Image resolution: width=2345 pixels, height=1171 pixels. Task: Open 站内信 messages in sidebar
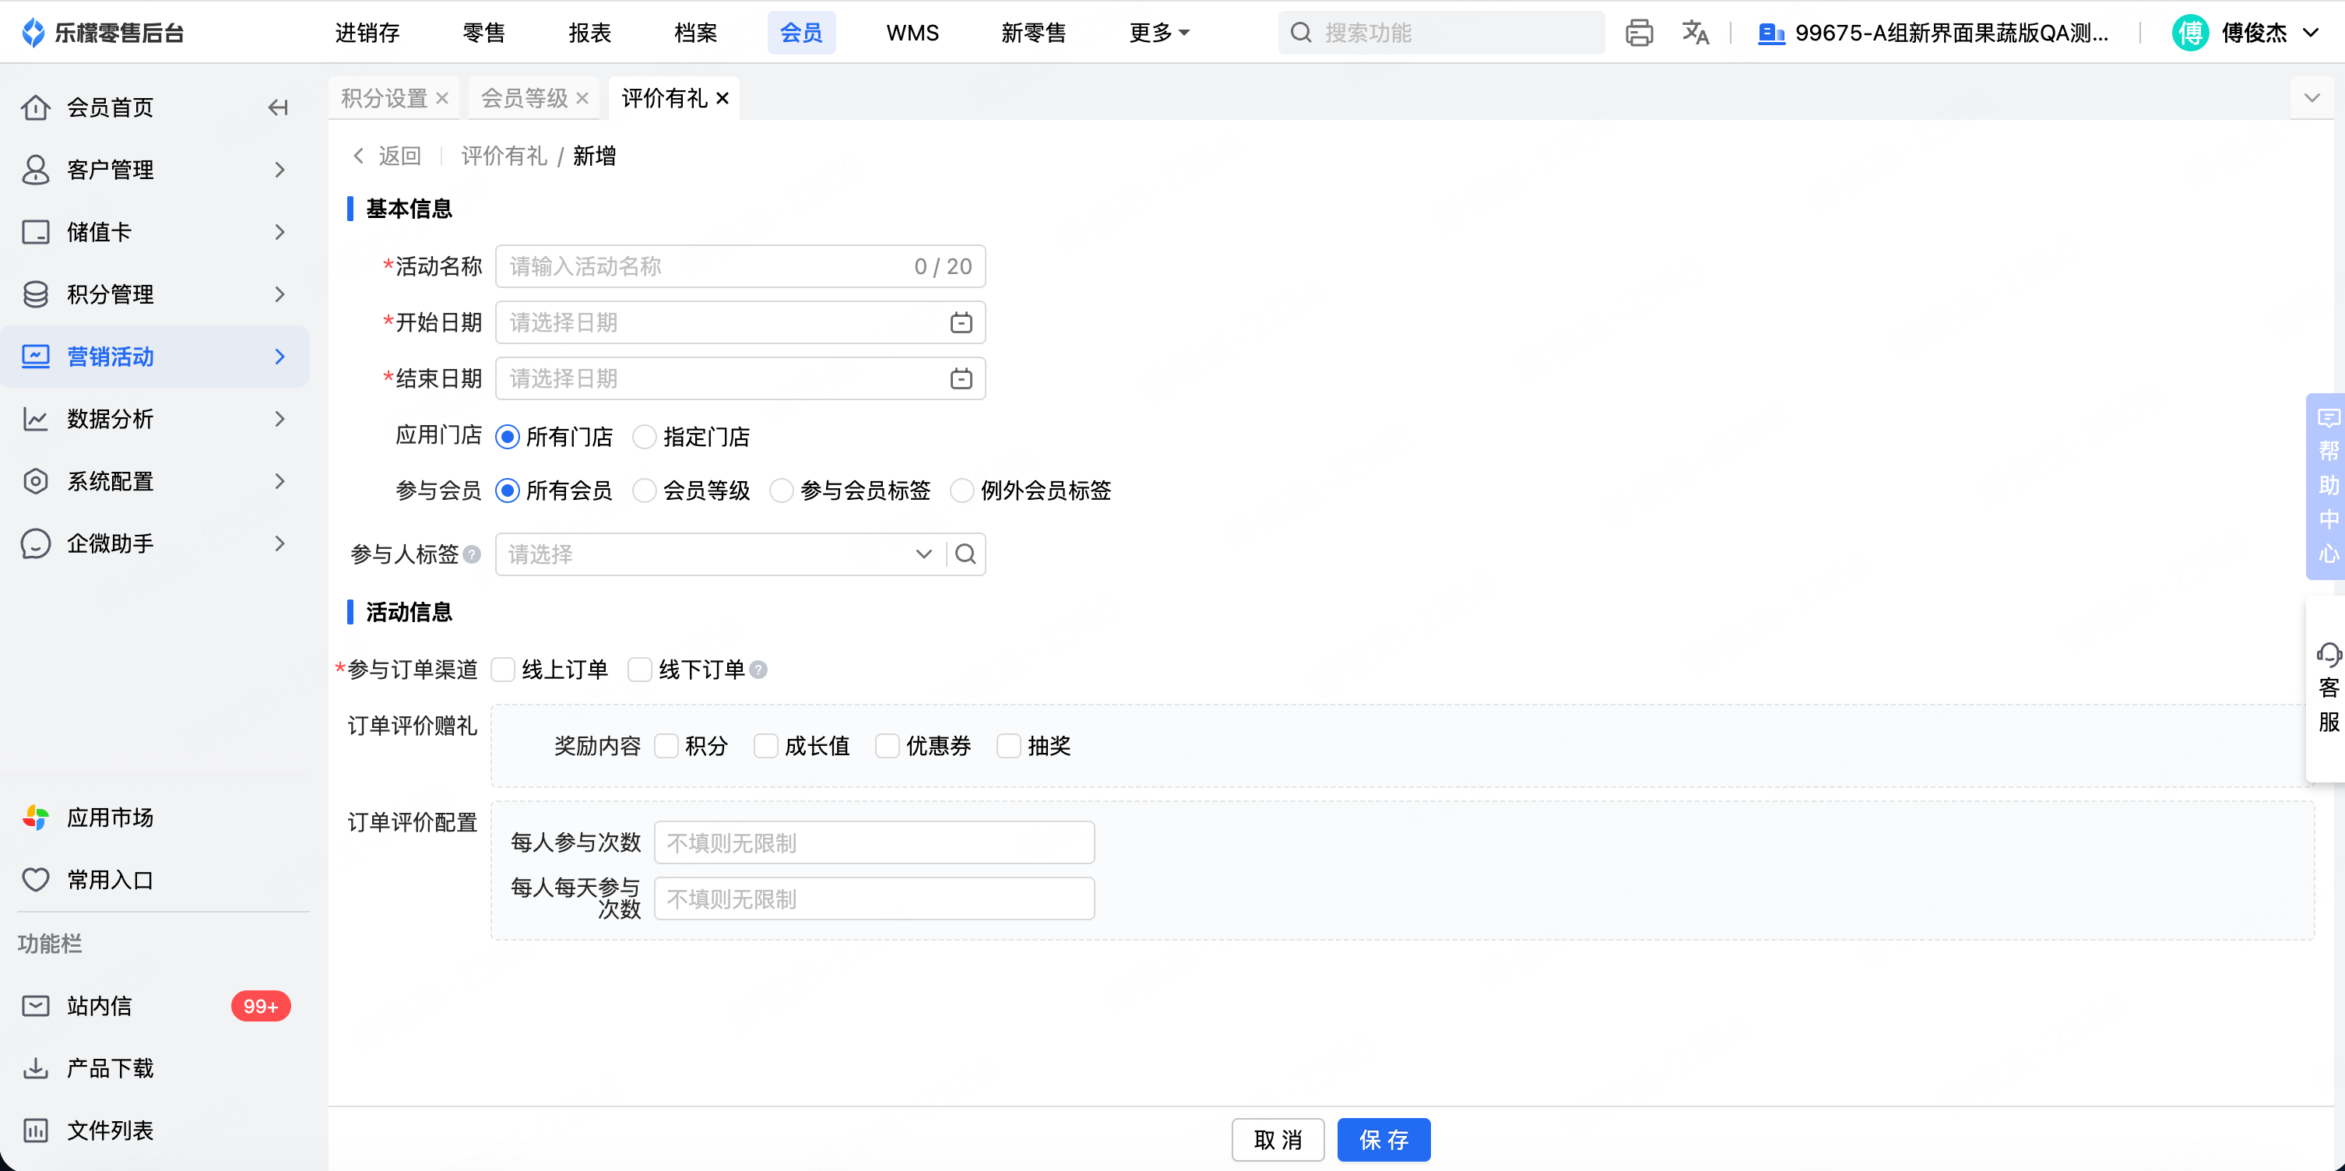coord(100,1005)
